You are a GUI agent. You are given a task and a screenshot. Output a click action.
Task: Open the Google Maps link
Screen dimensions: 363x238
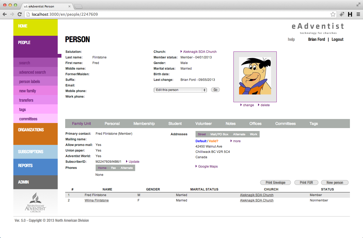click(x=208, y=166)
